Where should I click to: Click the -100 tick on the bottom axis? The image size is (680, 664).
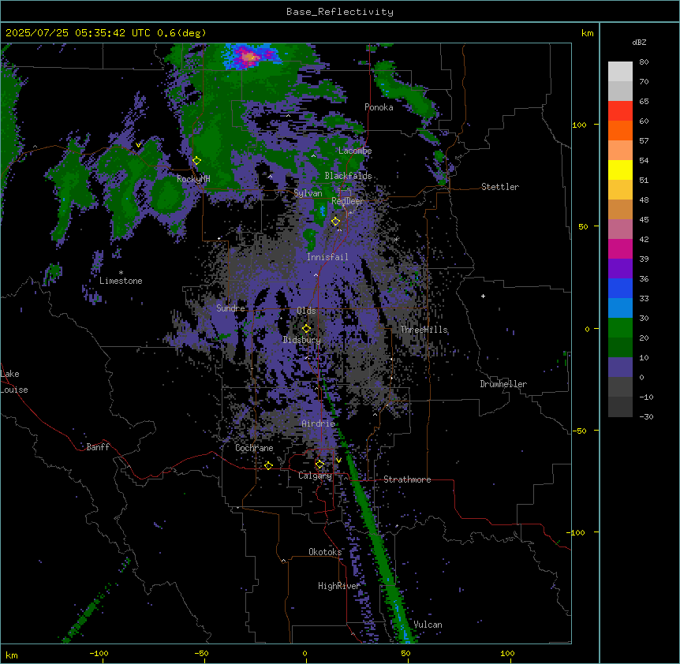pyautogui.click(x=99, y=654)
